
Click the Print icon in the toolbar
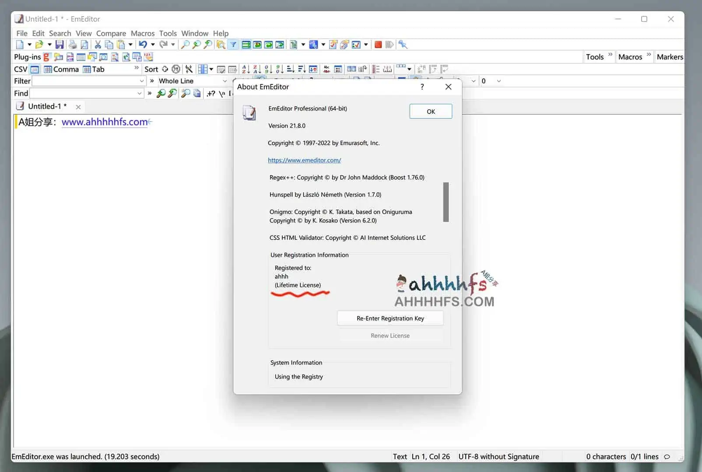tap(73, 45)
